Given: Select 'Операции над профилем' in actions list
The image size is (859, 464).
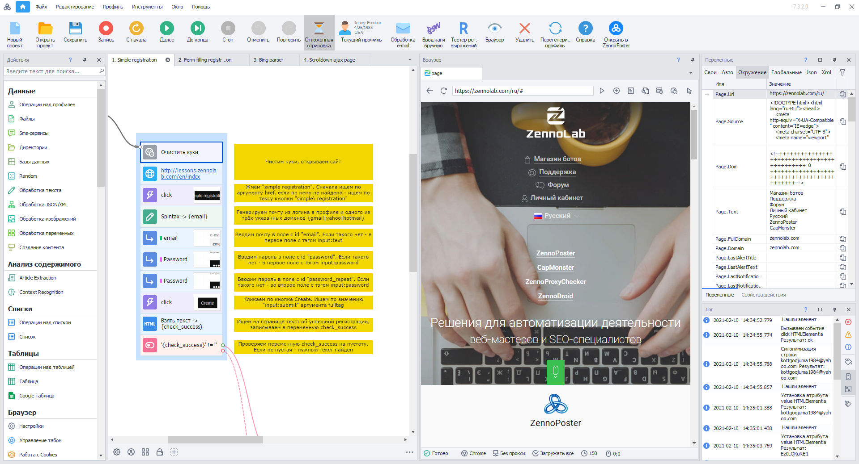Looking at the screenshot, I should click(x=47, y=105).
